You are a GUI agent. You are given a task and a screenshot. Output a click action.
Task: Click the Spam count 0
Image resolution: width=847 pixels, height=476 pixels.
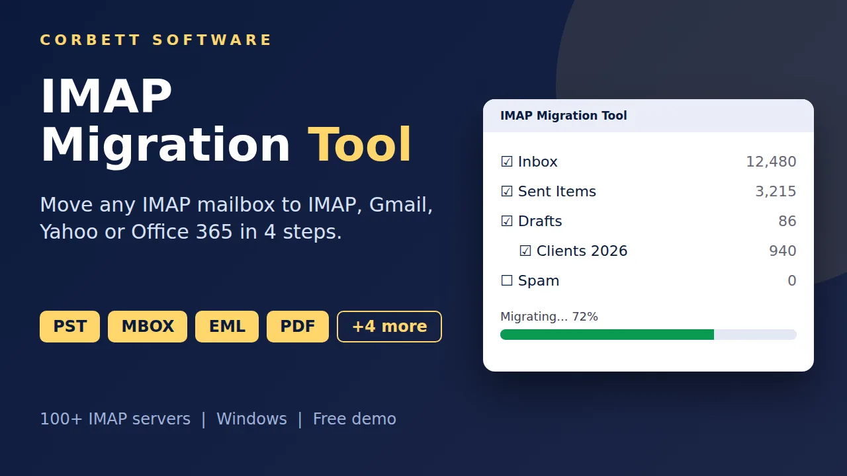[x=792, y=281]
